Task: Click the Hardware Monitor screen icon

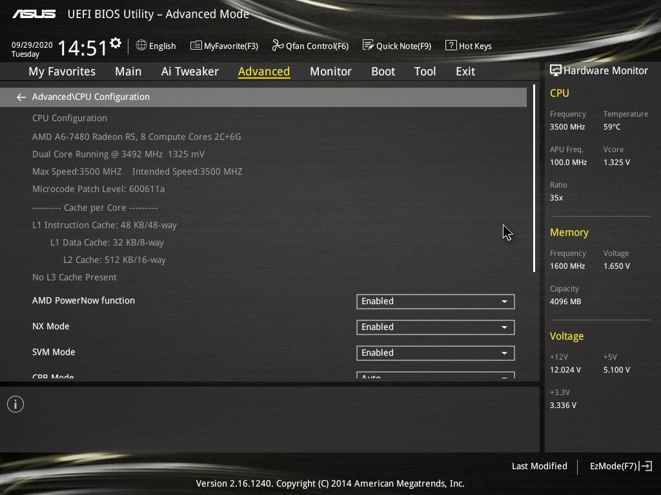Action: [x=555, y=70]
